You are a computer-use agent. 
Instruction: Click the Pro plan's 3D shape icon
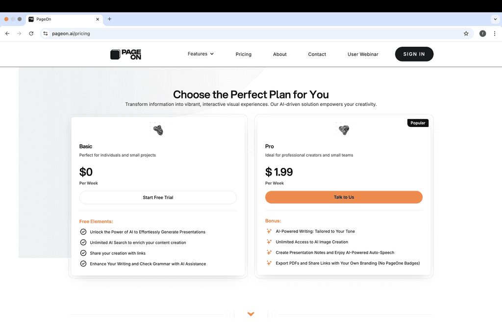click(x=344, y=129)
